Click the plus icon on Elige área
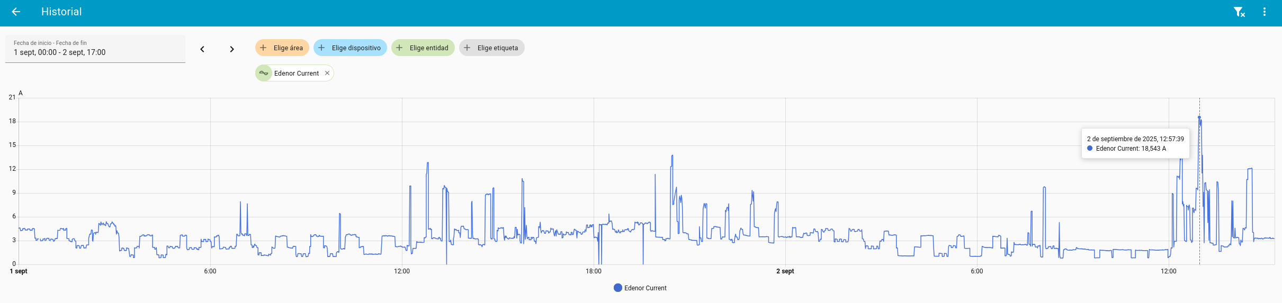The height and width of the screenshot is (303, 1282). [263, 48]
